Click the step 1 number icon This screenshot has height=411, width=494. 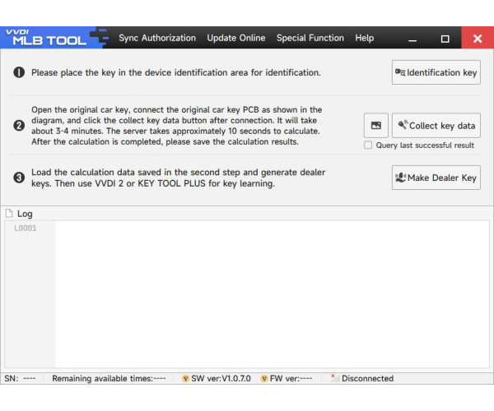(19, 72)
